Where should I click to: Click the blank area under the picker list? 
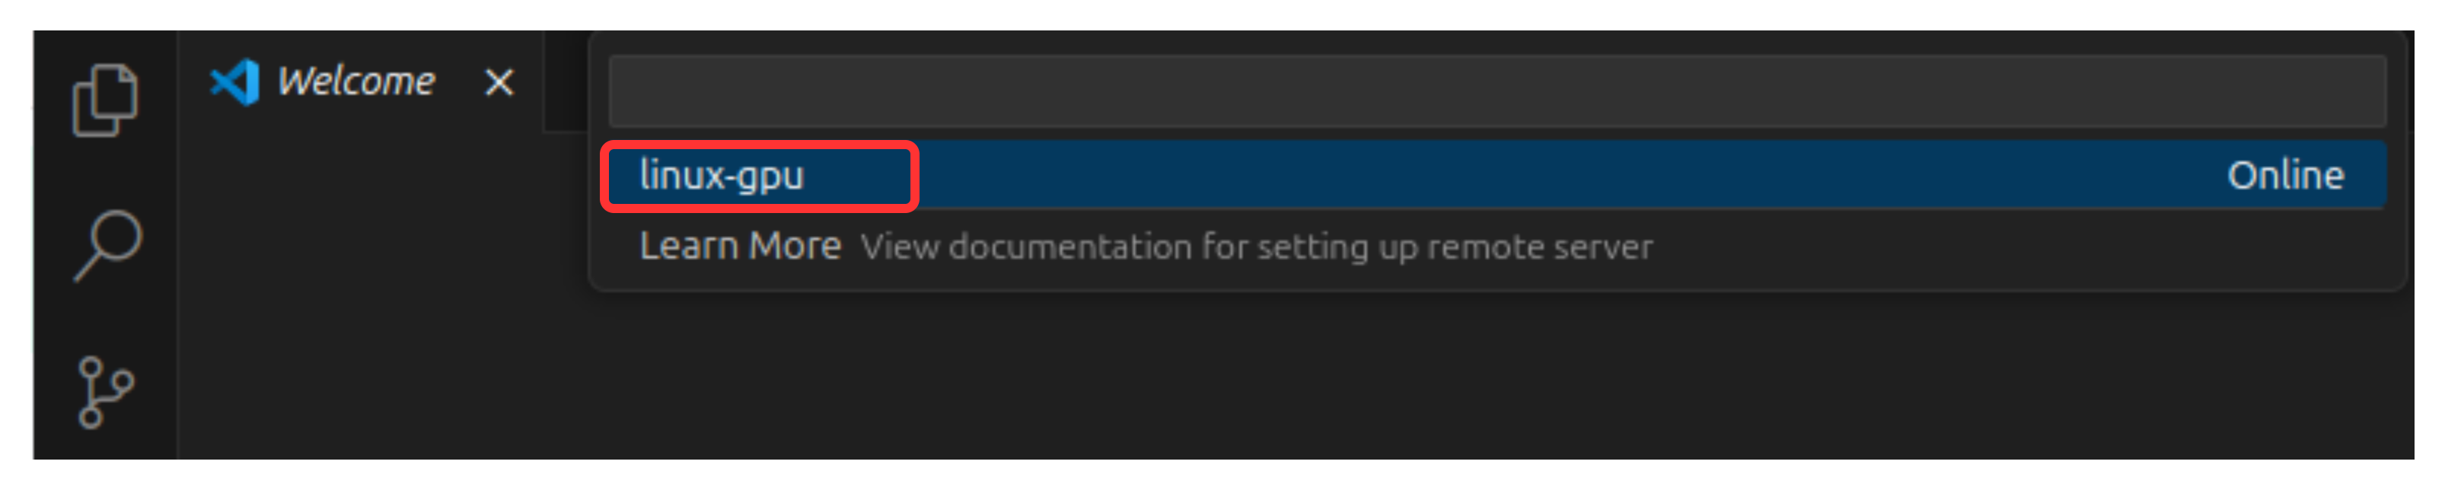tap(1497, 380)
